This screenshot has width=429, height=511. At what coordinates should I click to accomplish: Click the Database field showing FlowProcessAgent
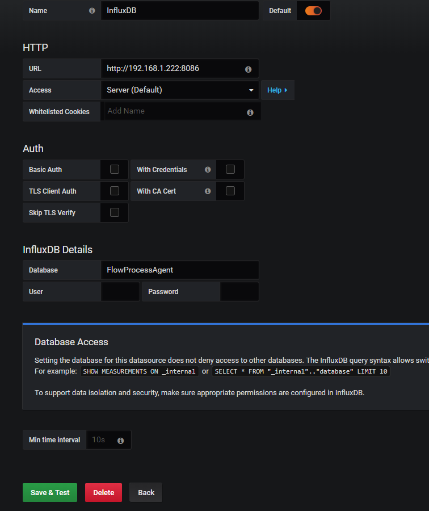180,270
